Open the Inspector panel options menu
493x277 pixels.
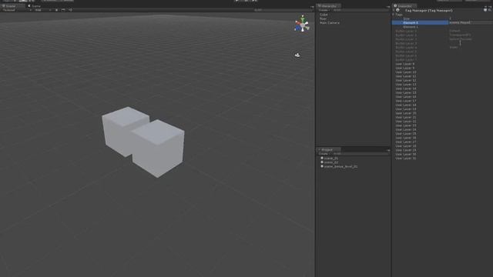(x=489, y=6)
